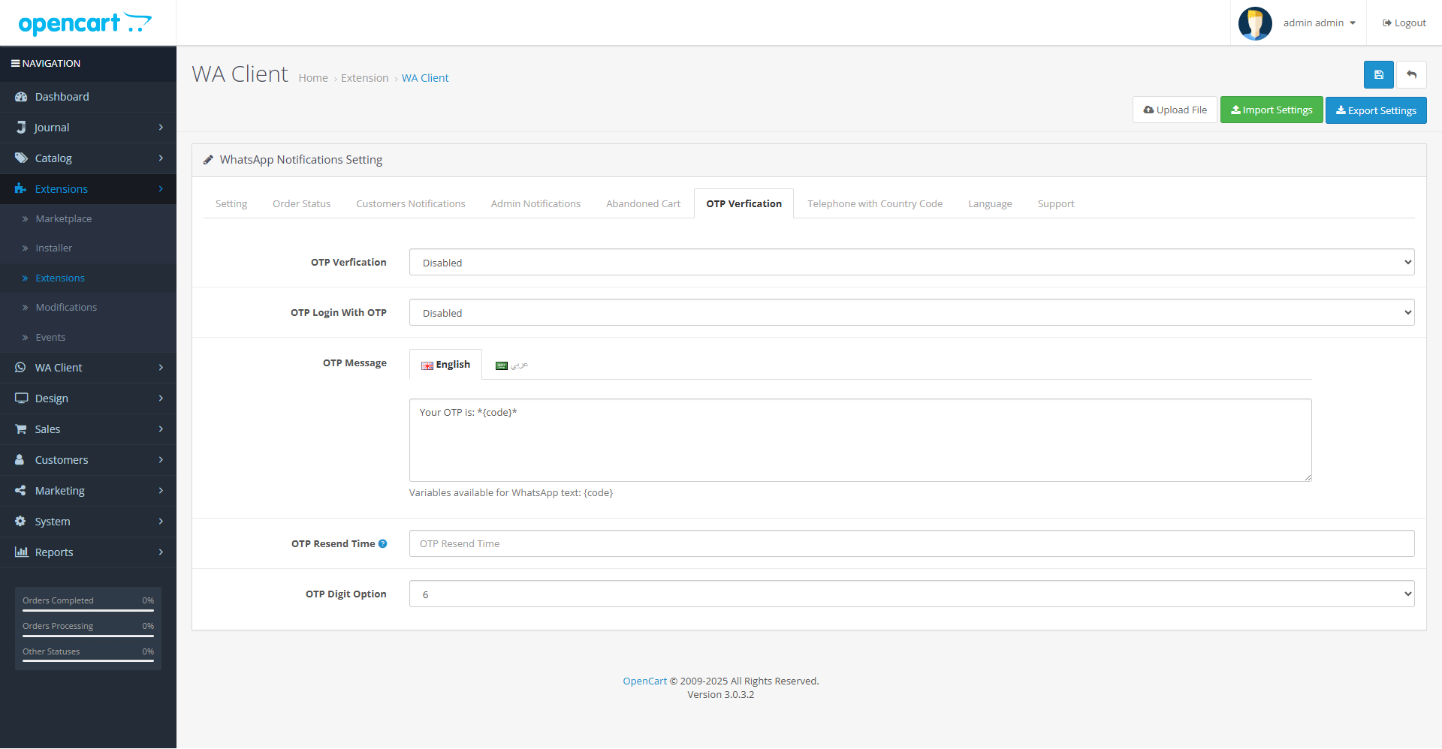This screenshot has height=749, width=1442.
Task: Click the Export Settings button
Action: point(1375,110)
